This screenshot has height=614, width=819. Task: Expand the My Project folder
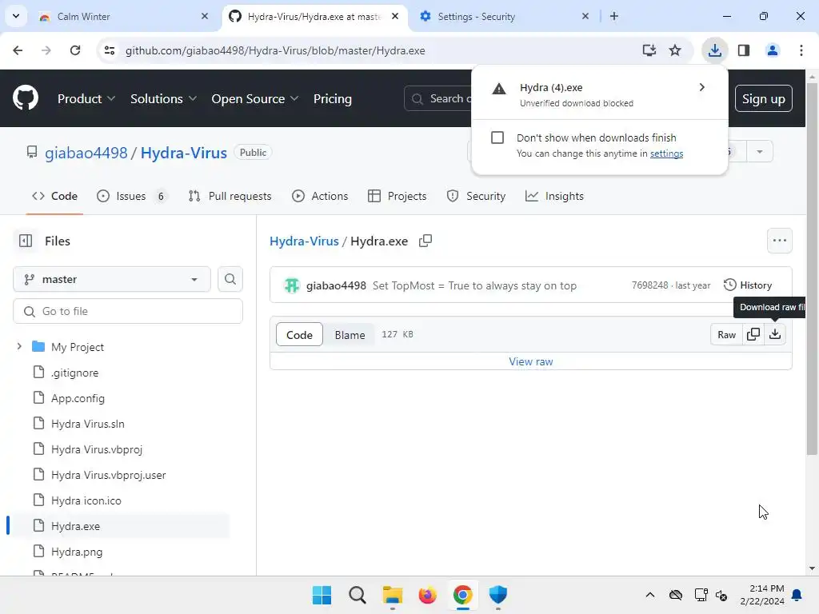(x=19, y=346)
